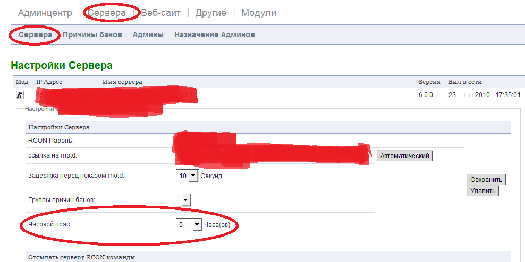The height and width of the screenshot is (262, 525).
Task: Click the RCON Пароль label
Action: [x=51, y=141]
